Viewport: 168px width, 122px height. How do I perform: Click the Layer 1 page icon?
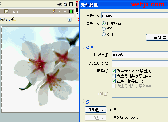point(6,11)
